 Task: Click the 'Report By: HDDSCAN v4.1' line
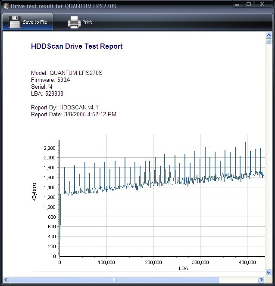click(x=65, y=107)
